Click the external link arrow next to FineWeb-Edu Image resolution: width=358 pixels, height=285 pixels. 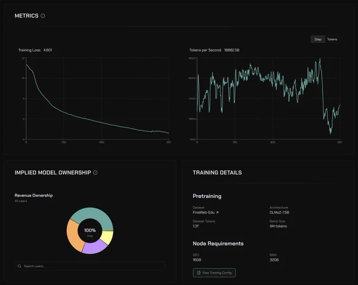pyautogui.click(x=217, y=212)
